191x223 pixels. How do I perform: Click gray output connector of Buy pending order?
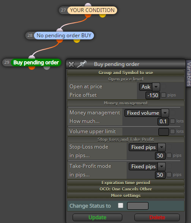pyautogui.click(x=47, y=68)
